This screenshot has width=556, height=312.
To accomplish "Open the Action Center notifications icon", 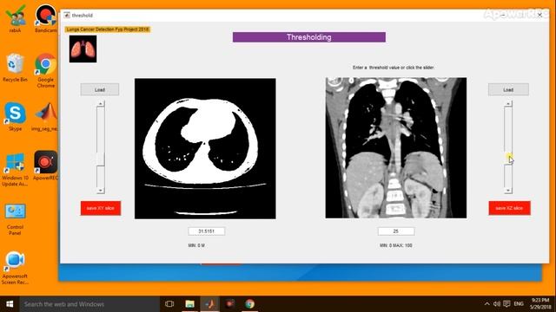I will [506, 304].
